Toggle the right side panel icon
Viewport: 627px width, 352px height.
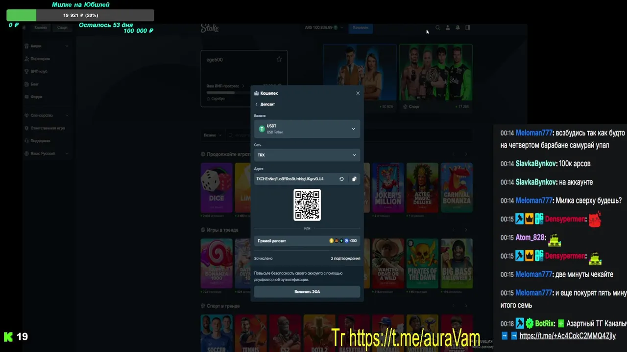[x=468, y=28]
